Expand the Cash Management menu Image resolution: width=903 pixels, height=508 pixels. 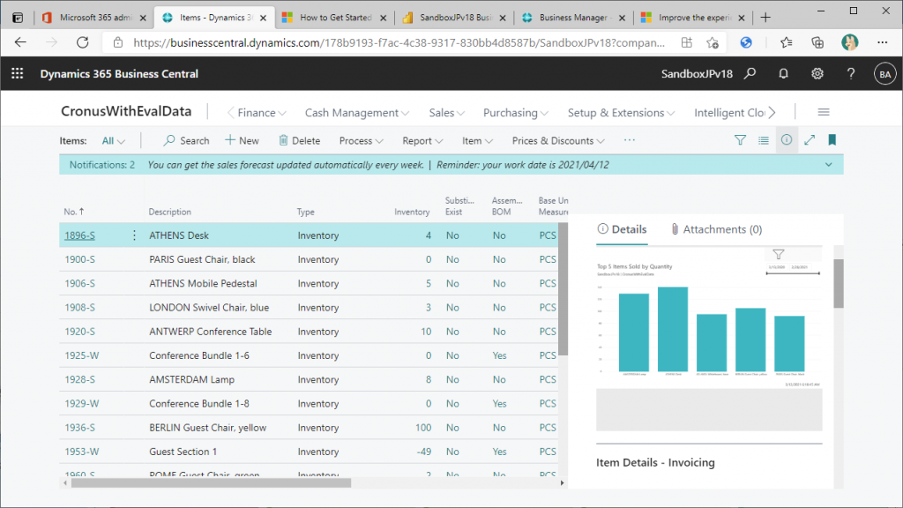(357, 113)
